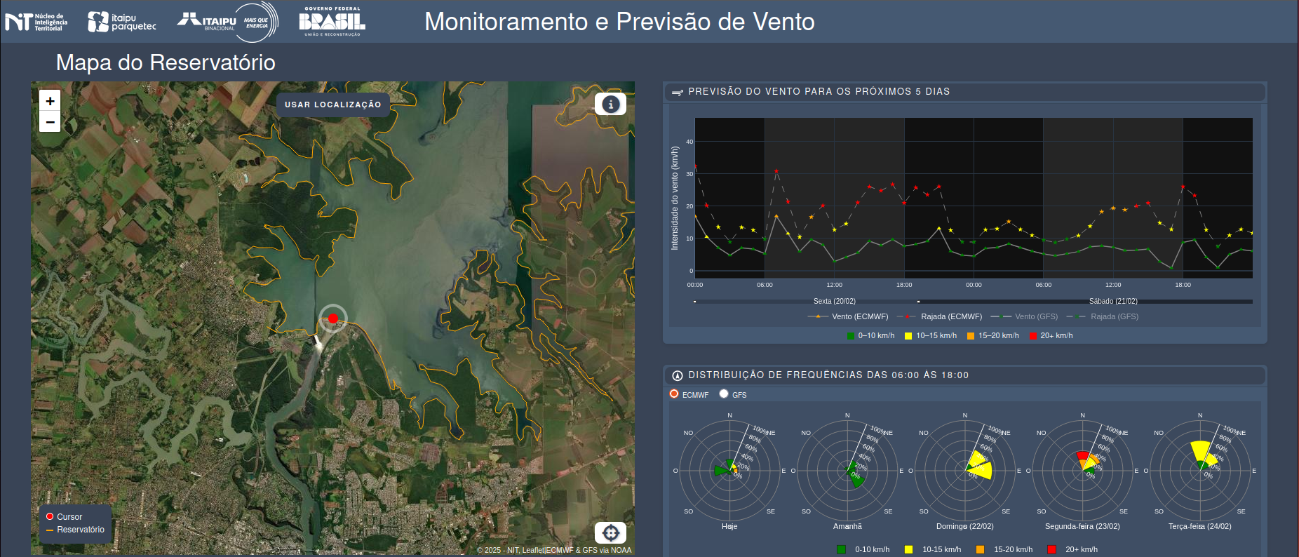Click the Domingo (22/02) wind rose chart
This screenshot has height=557, width=1299.
(965, 471)
